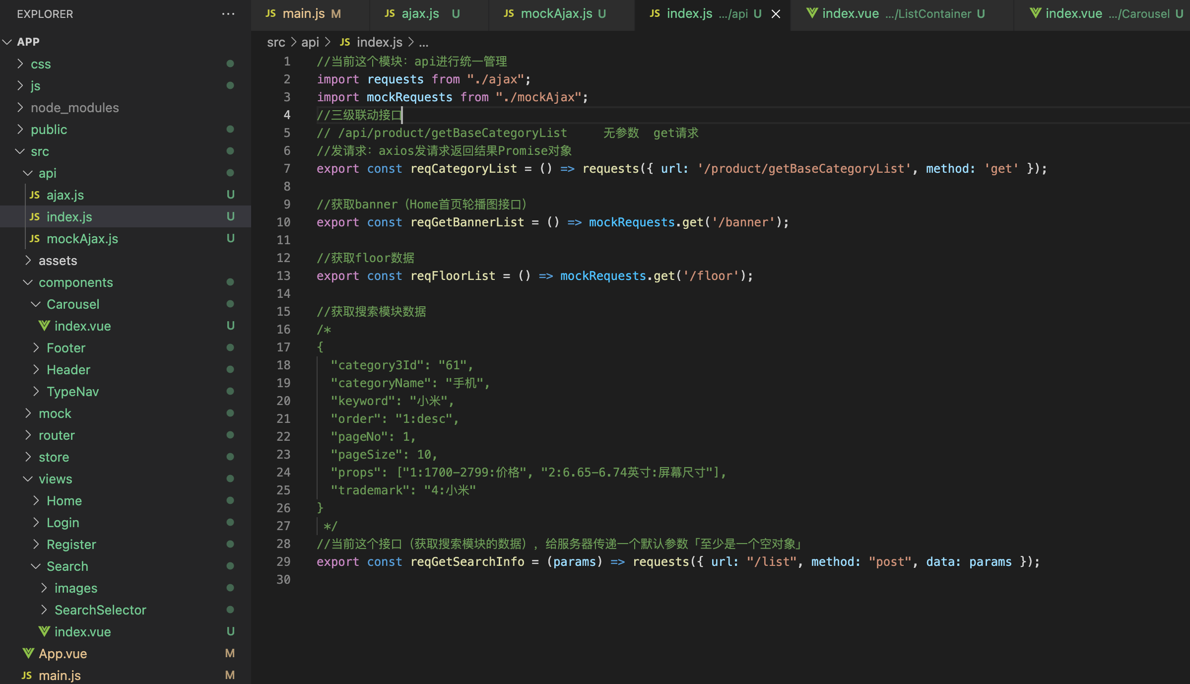Click JS icon in the breadcrumb path
Viewport: 1190px width, 684px height.
coord(345,42)
